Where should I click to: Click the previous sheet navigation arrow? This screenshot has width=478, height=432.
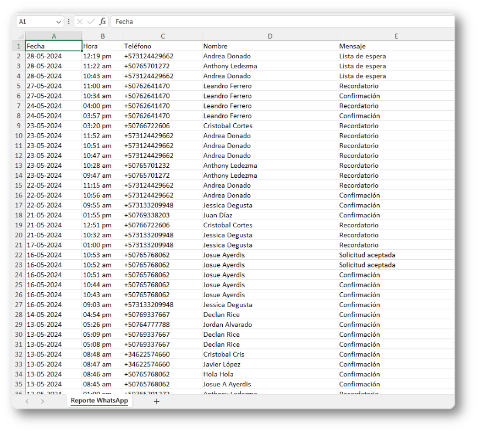(27, 401)
